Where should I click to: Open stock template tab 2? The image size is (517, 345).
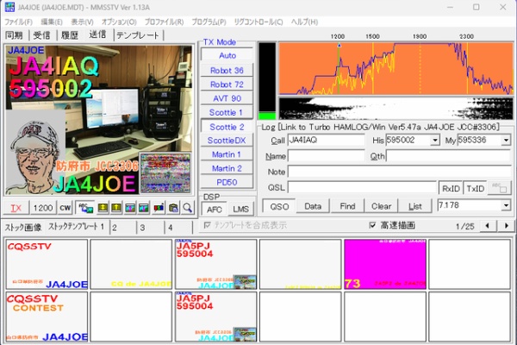point(122,228)
